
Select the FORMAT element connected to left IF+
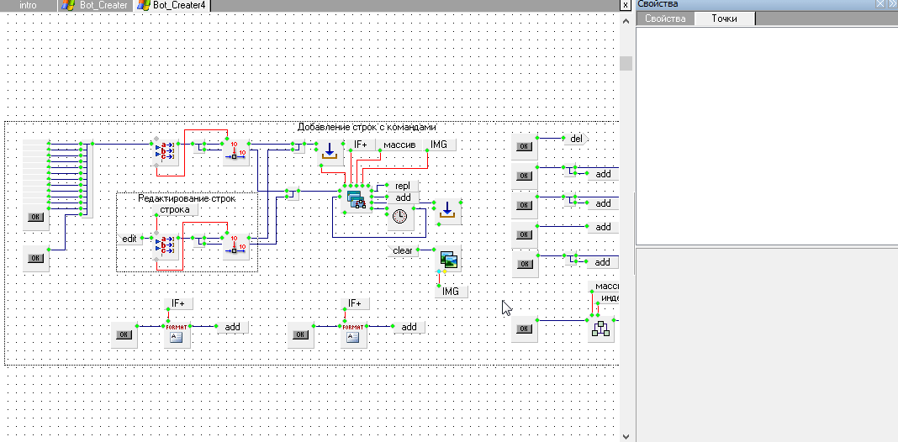(177, 334)
